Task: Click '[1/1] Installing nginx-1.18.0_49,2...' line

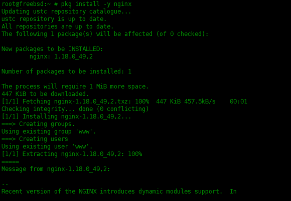Action: point(66,116)
